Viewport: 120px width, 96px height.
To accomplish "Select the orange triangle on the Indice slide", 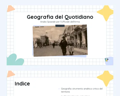I will pyautogui.click(x=11, y=74).
